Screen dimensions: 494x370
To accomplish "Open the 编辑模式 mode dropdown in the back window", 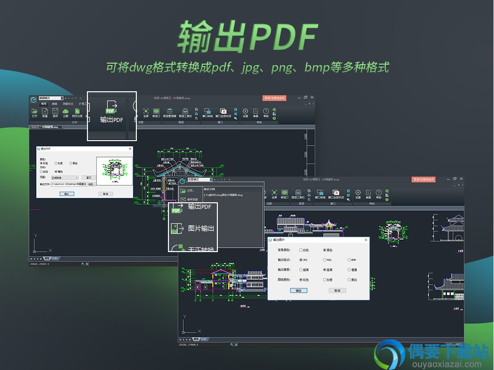I will click(51, 98).
